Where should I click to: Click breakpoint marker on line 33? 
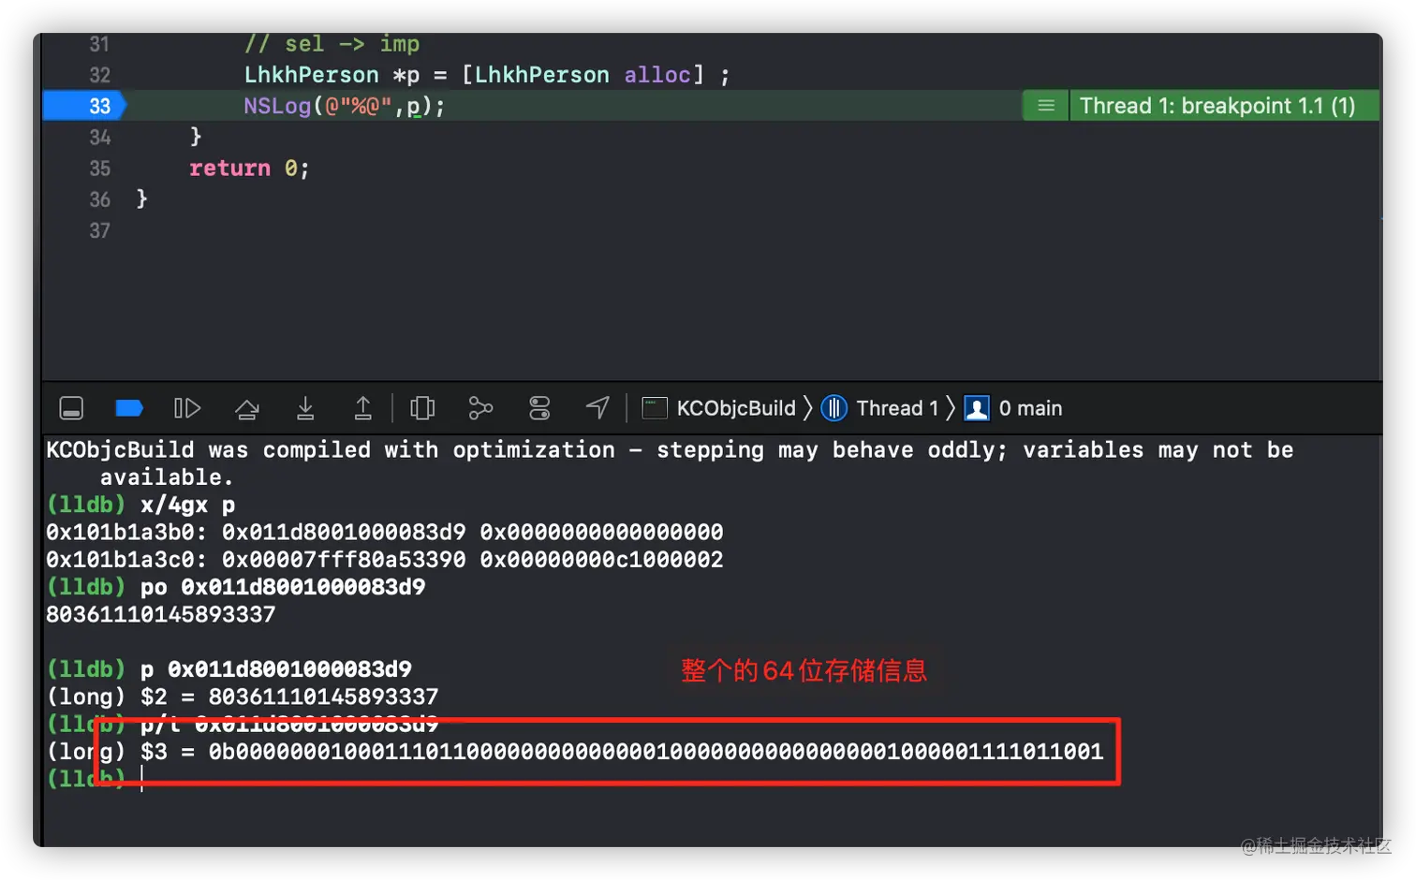click(85, 106)
